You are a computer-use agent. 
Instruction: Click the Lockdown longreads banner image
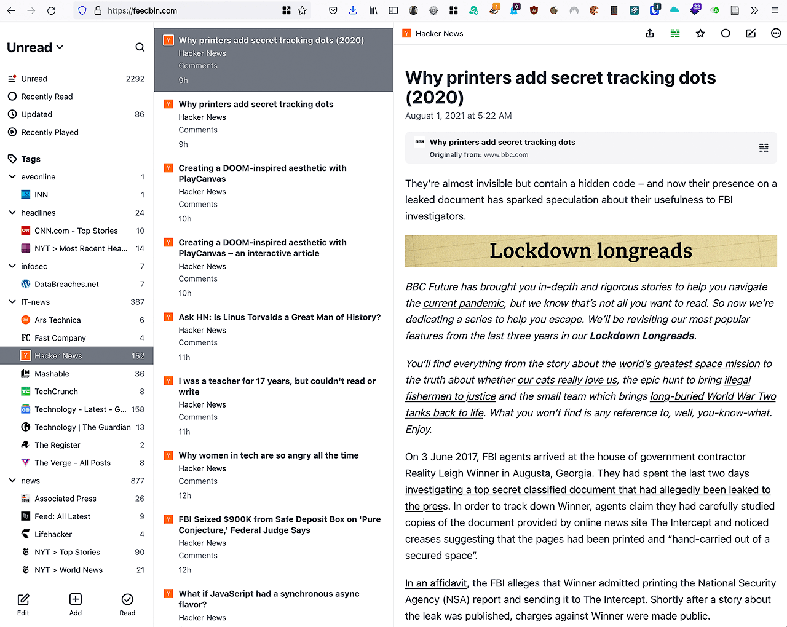[x=591, y=251]
